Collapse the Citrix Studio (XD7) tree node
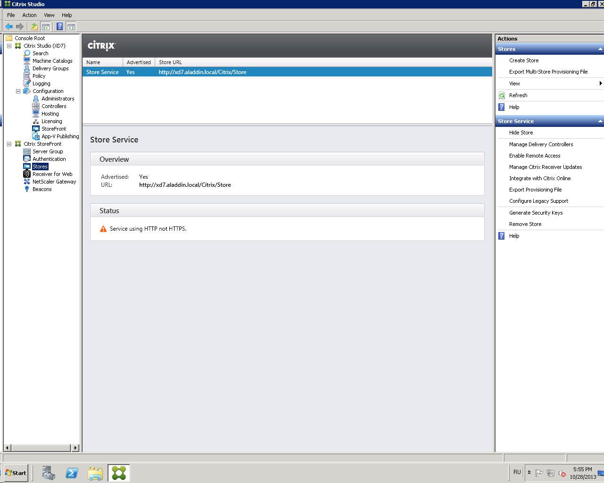Image resolution: width=604 pixels, height=483 pixels. pos(9,46)
